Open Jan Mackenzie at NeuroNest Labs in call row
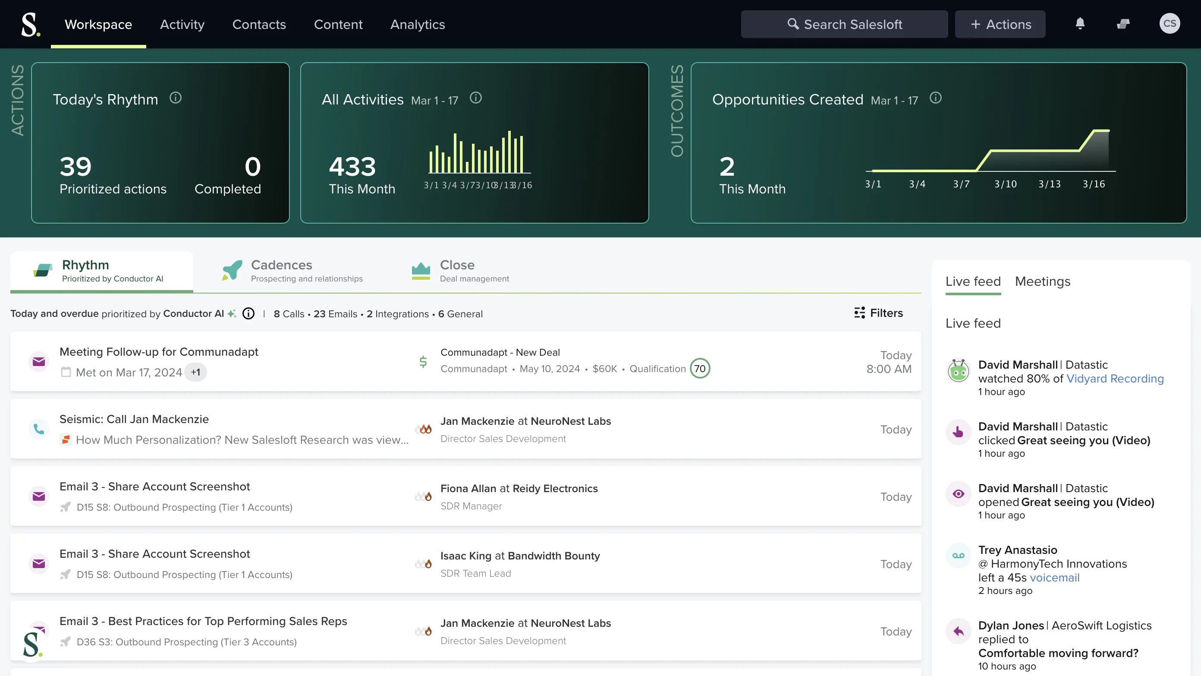The image size is (1201, 676). (525, 421)
